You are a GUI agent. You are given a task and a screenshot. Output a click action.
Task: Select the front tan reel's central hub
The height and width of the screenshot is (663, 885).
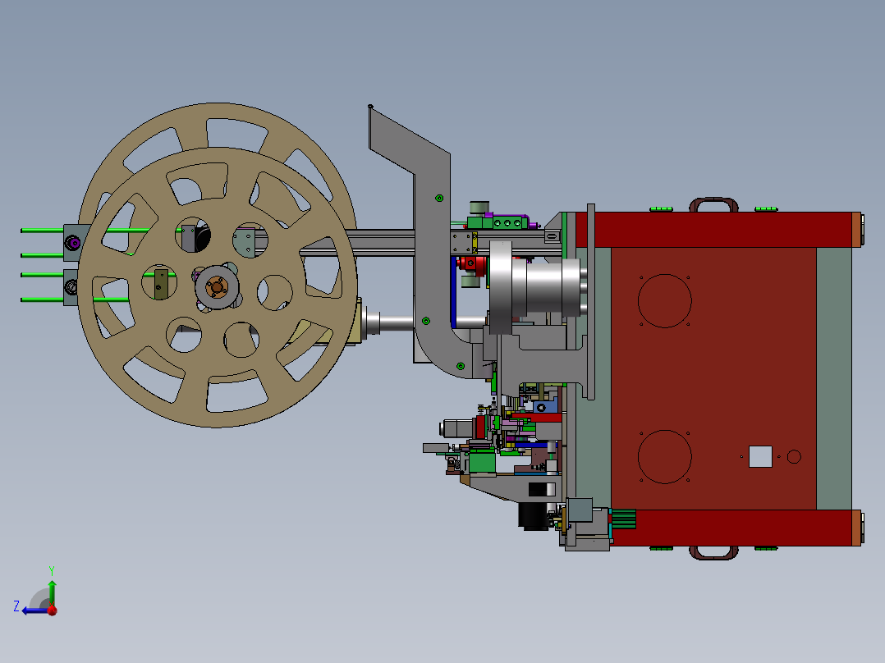pyautogui.click(x=217, y=287)
